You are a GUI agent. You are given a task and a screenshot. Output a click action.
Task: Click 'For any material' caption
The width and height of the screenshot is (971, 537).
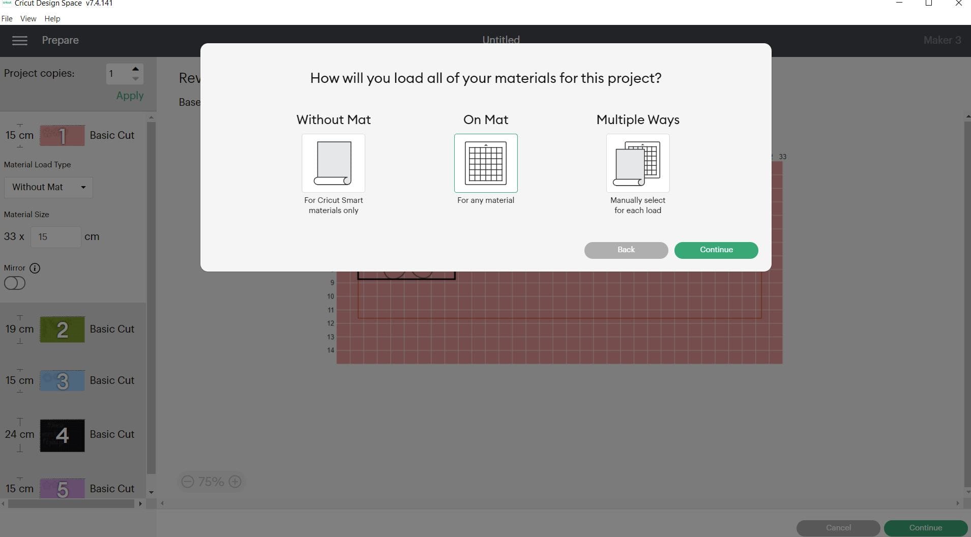486,200
